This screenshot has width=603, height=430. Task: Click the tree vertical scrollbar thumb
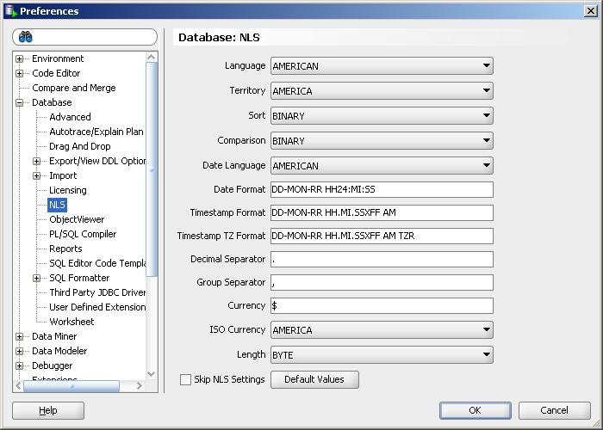pos(152,169)
